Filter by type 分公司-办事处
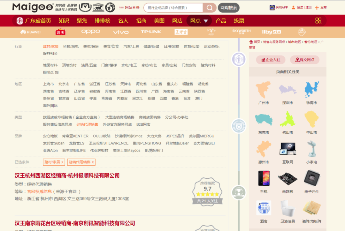 177,117
